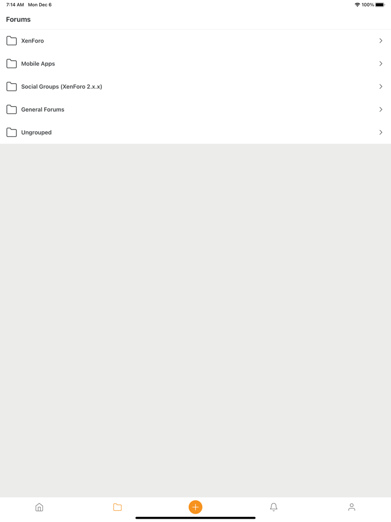Viewport: 391px width, 522px height.
Task: Tap the orange plus button to create content
Action: pos(195,507)
